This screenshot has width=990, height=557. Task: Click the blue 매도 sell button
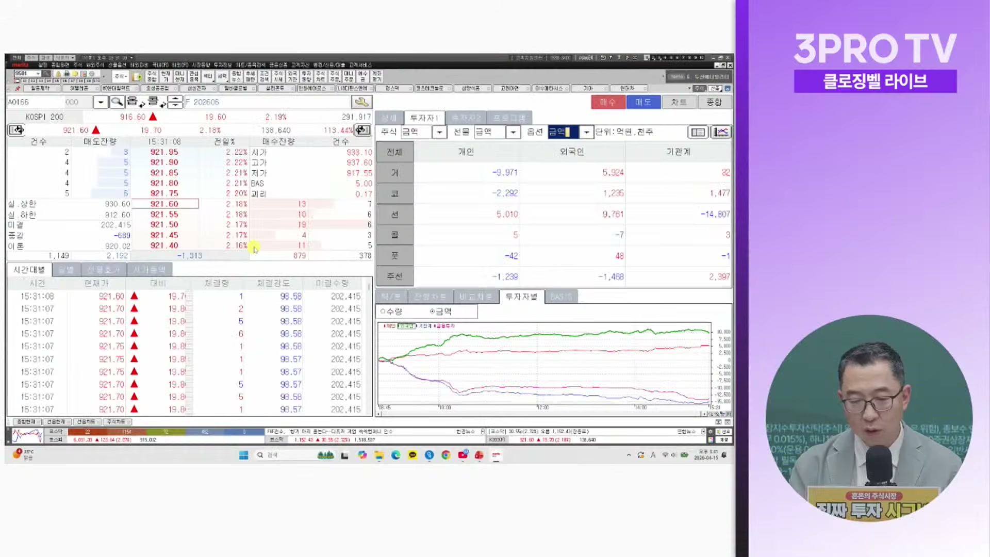(x=643, y=102)
